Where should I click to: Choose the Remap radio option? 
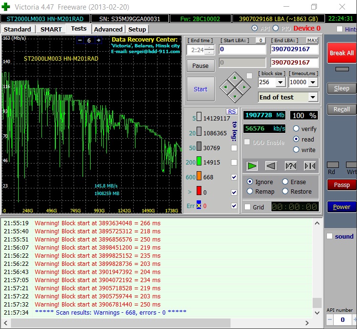point(250,191)
